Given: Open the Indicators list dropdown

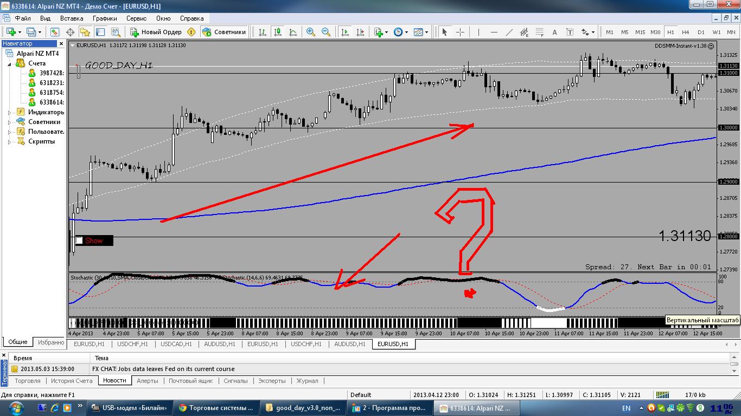Looking at the screenshot, I should coord(381,32).
